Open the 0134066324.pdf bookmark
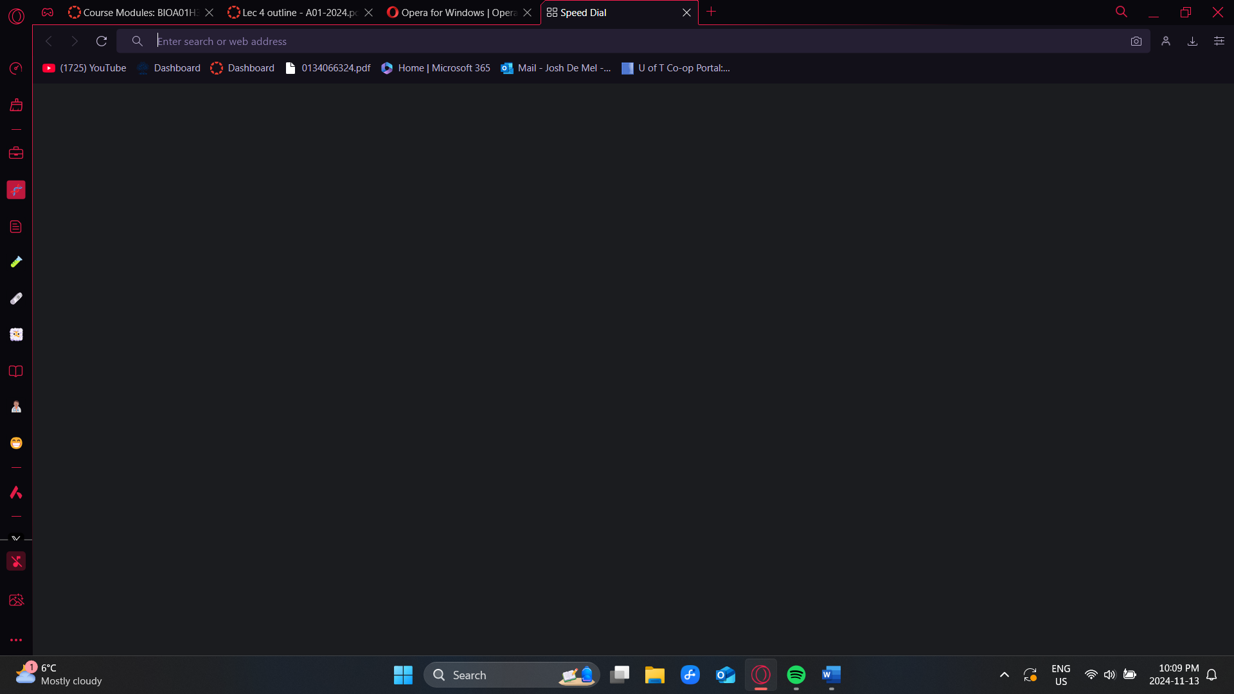1234x694 pixels. click(x=328, y=68)
